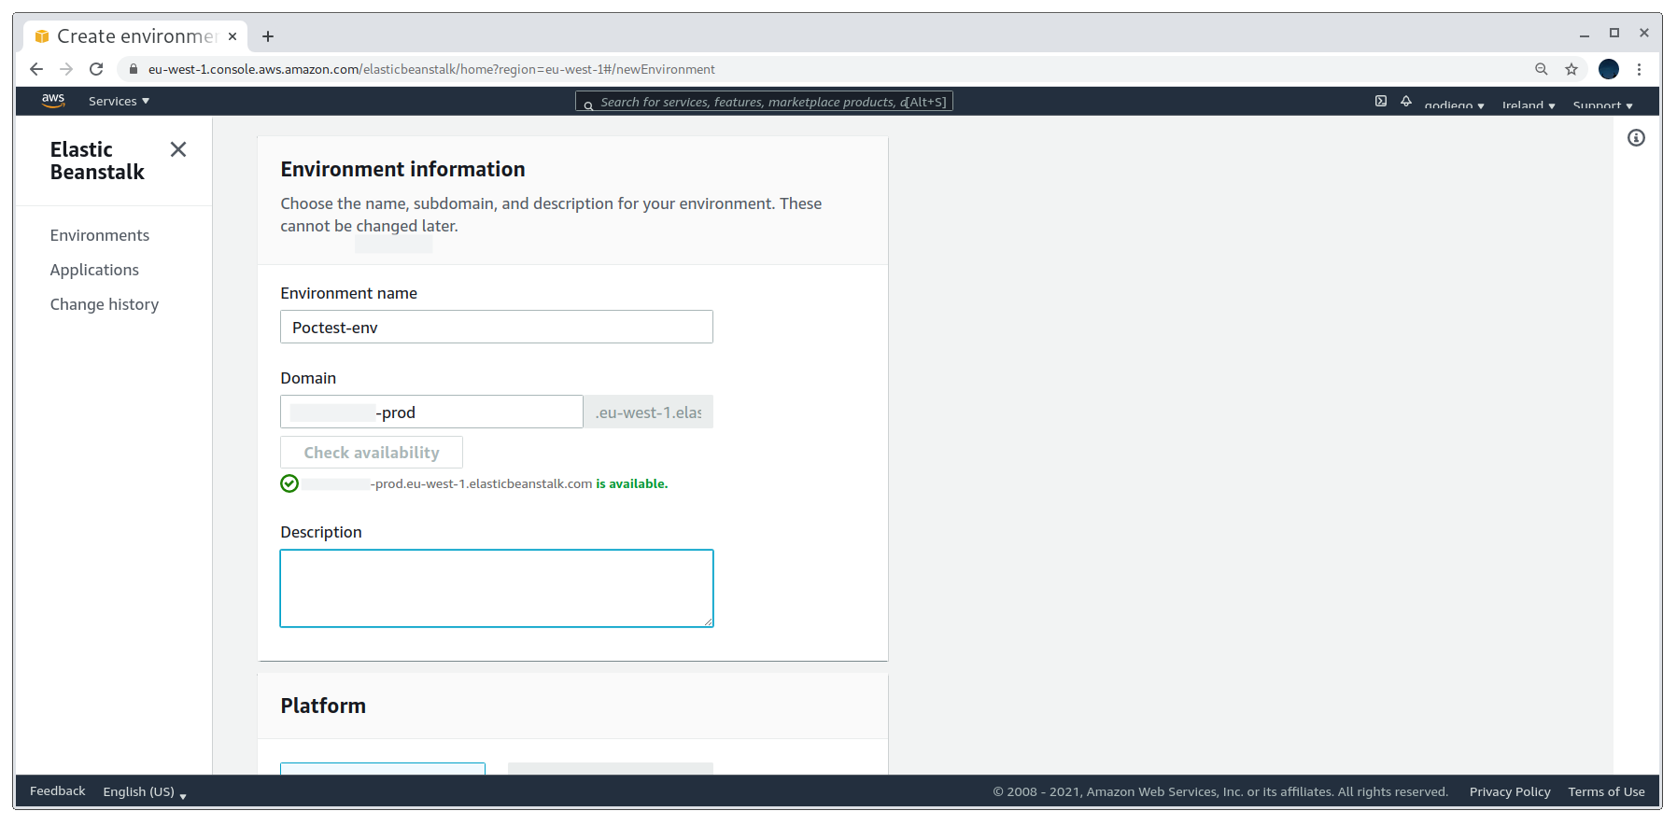Bookmark this page with star icon

pos(1571,69)
